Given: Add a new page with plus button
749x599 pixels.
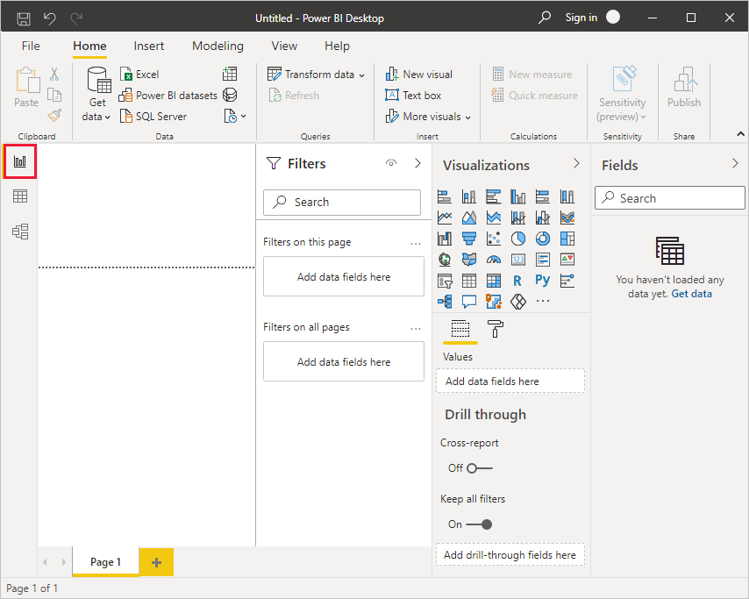Looking at the screenshot, I should pyautogui.click(x=157, y=562).
